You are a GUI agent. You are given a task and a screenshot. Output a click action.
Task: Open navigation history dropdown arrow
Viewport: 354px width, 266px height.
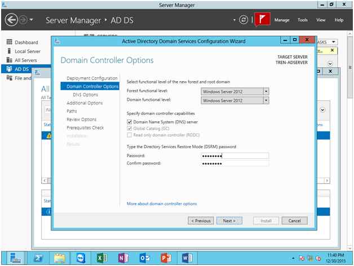click(x=32, y=20)
